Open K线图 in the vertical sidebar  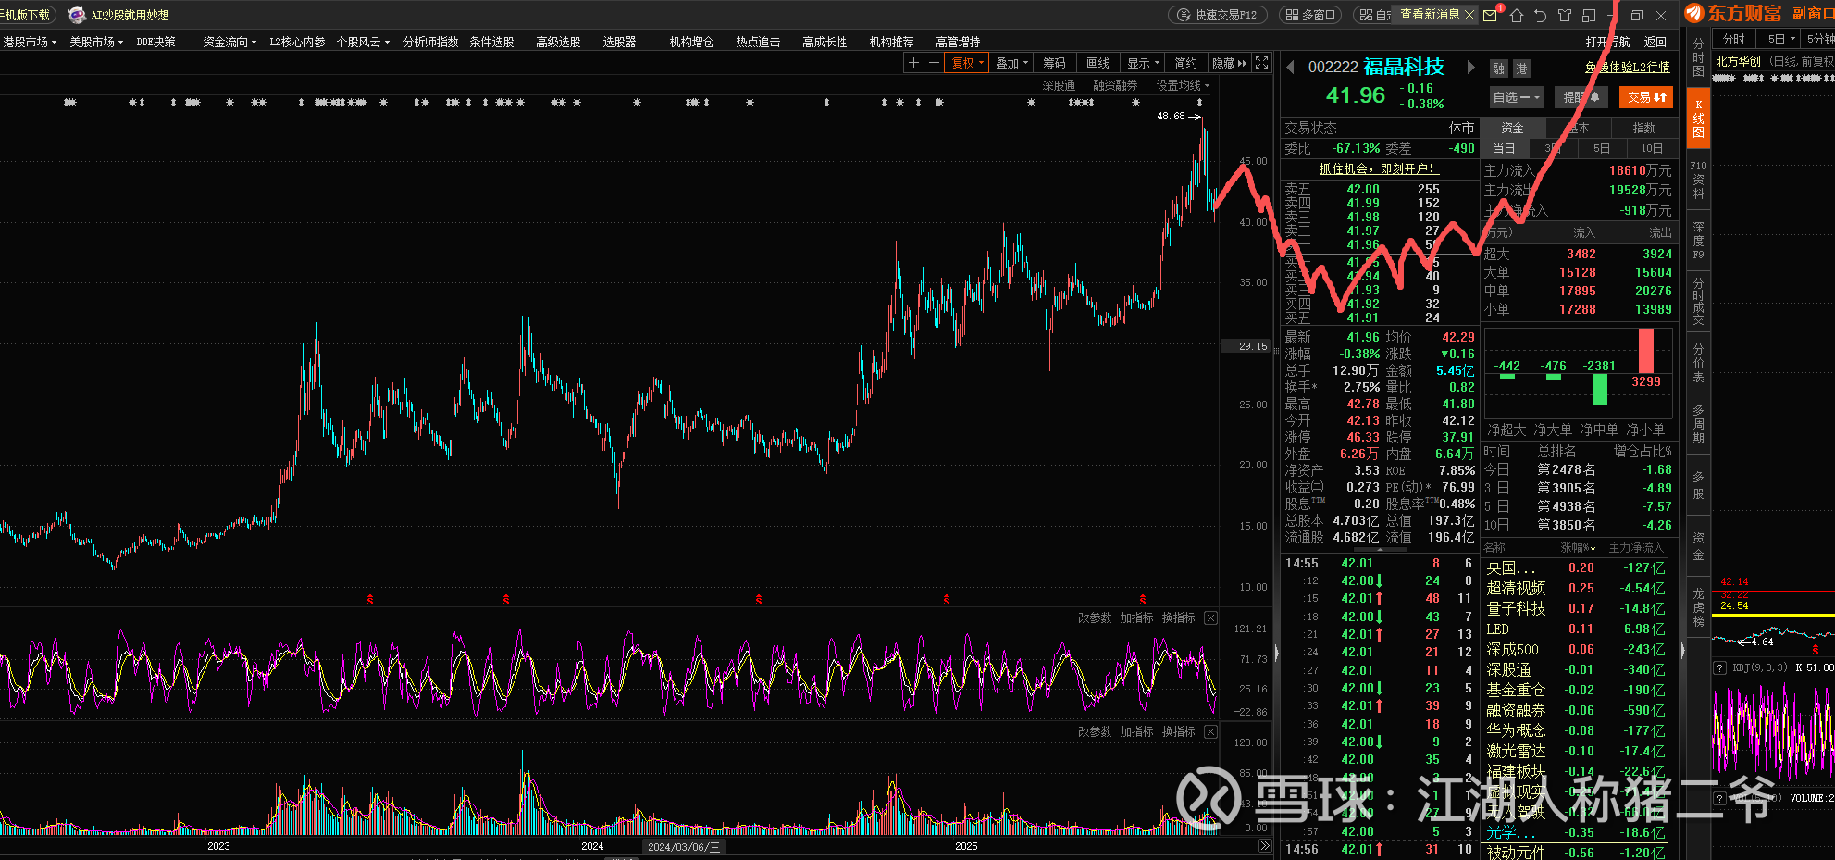(1698, 118)
